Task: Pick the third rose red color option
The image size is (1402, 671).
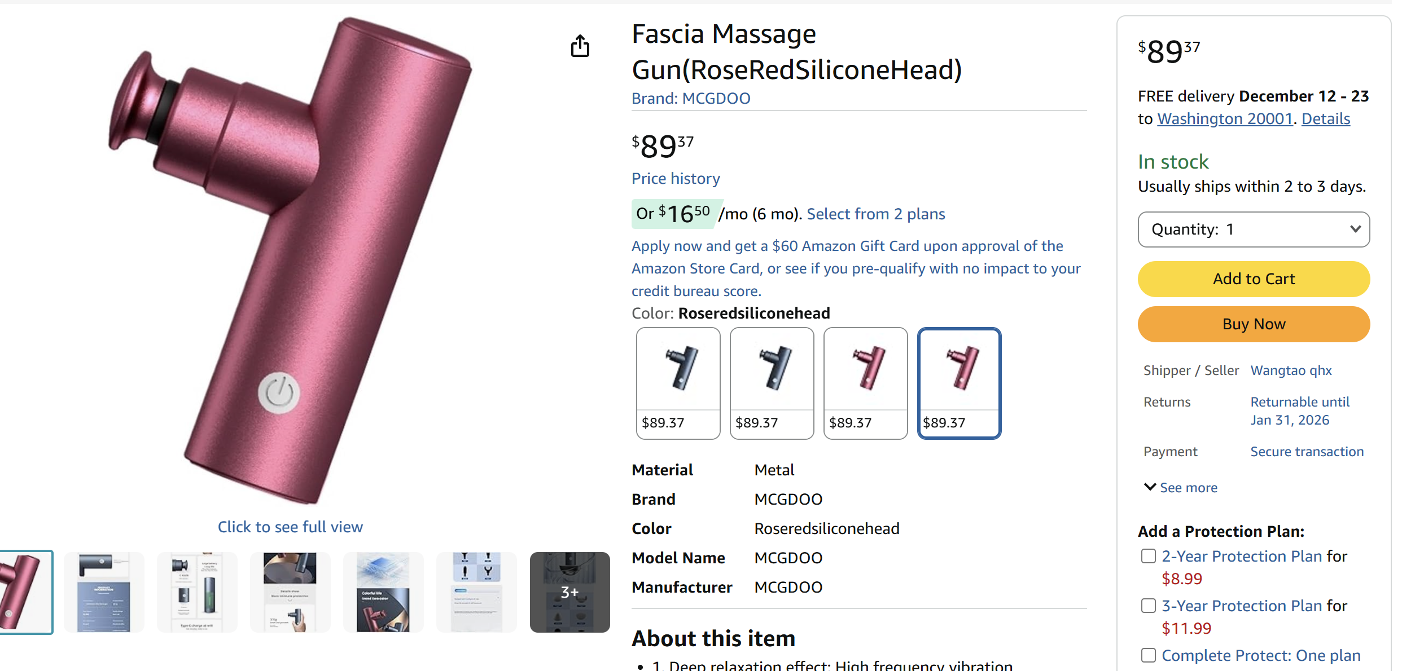Action: pos(865,383)
